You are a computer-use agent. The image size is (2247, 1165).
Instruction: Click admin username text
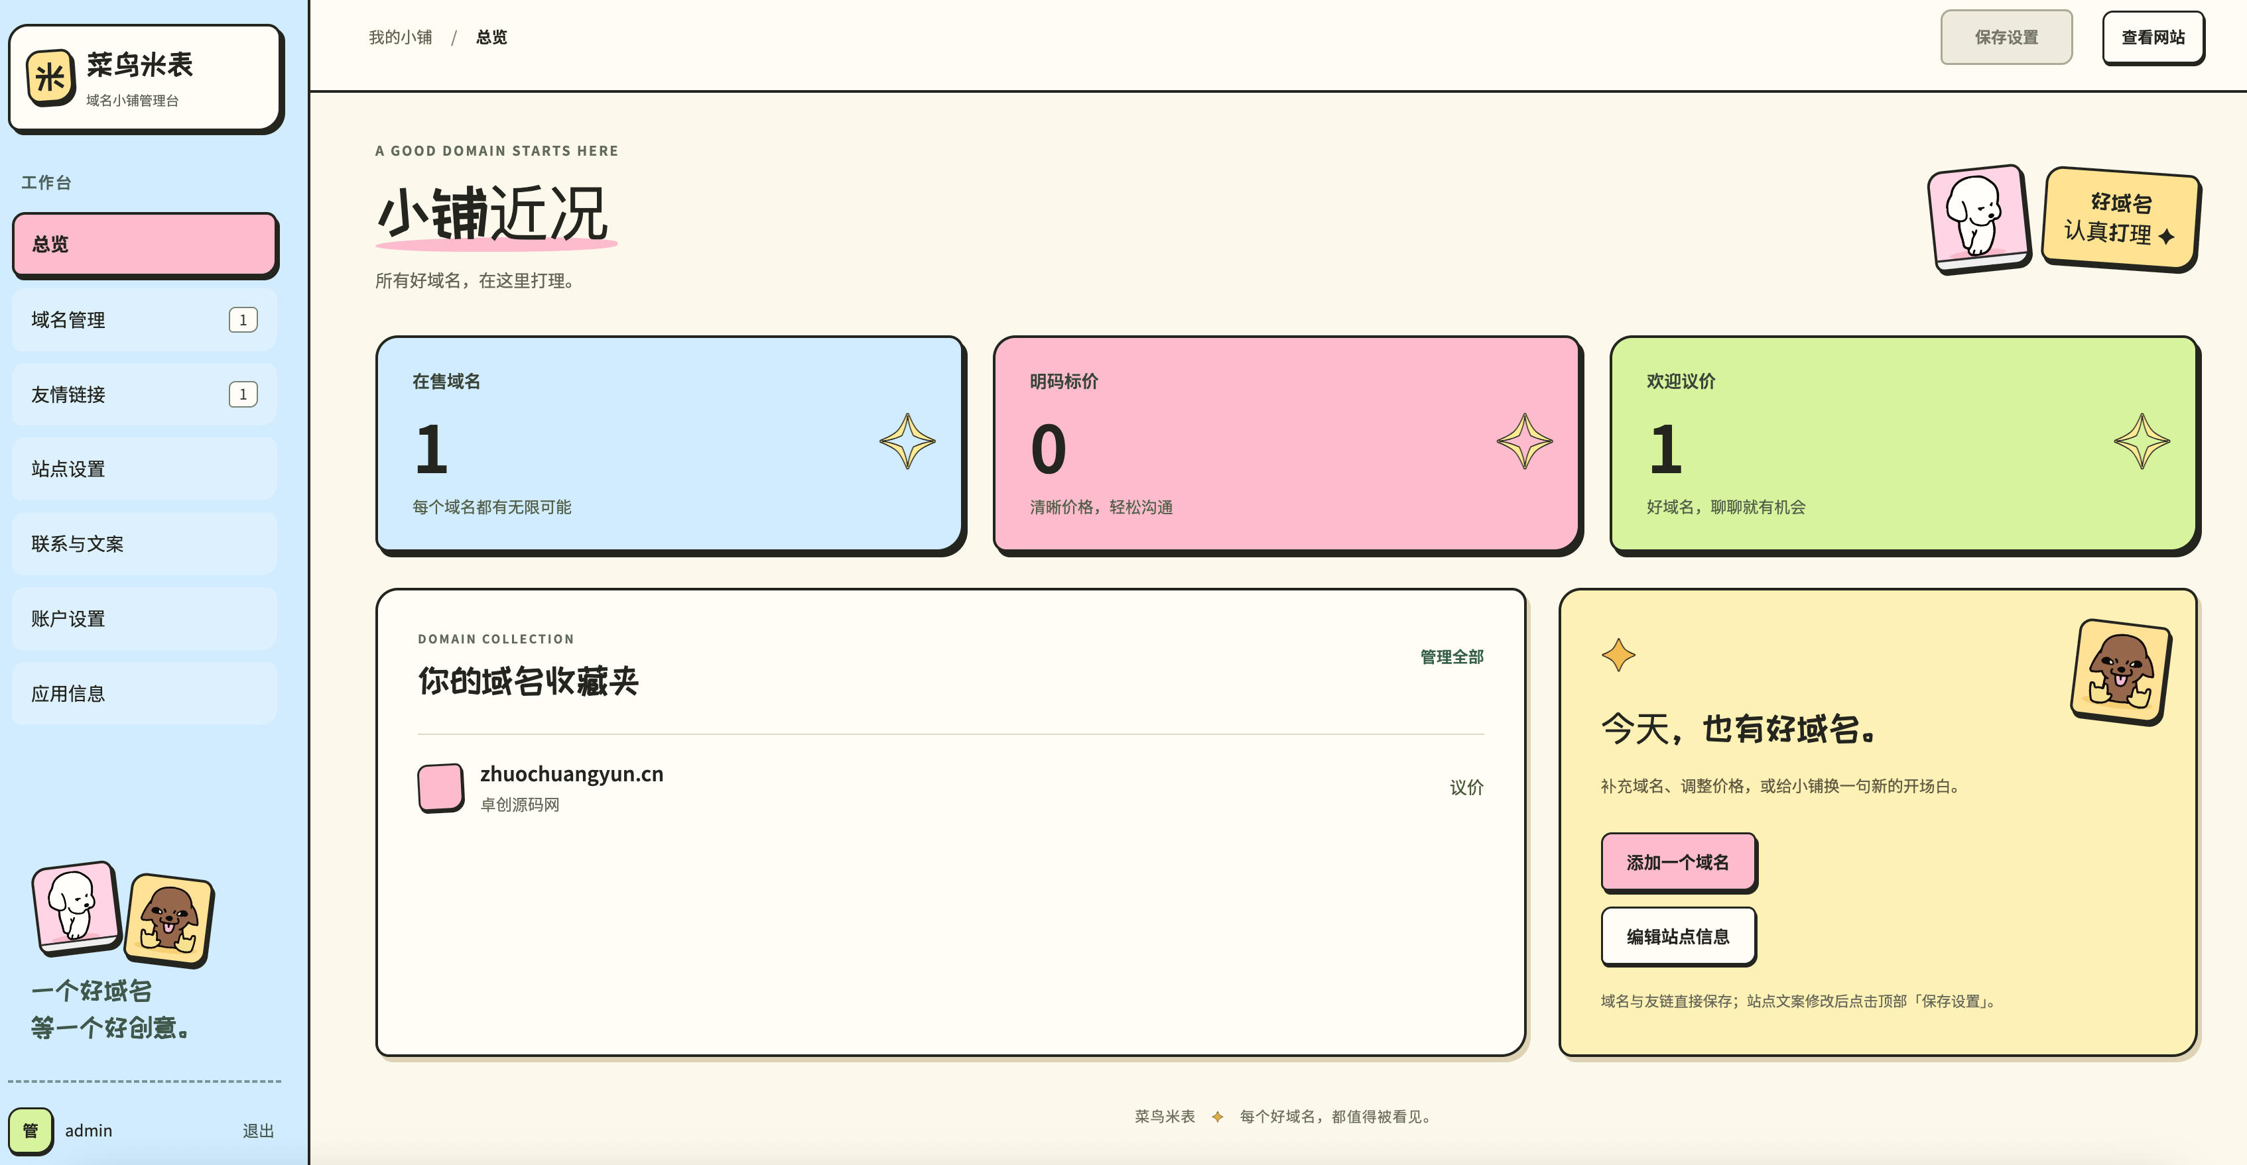88,1130
